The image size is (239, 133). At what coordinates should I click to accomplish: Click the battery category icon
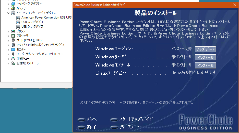click(13, 8)
